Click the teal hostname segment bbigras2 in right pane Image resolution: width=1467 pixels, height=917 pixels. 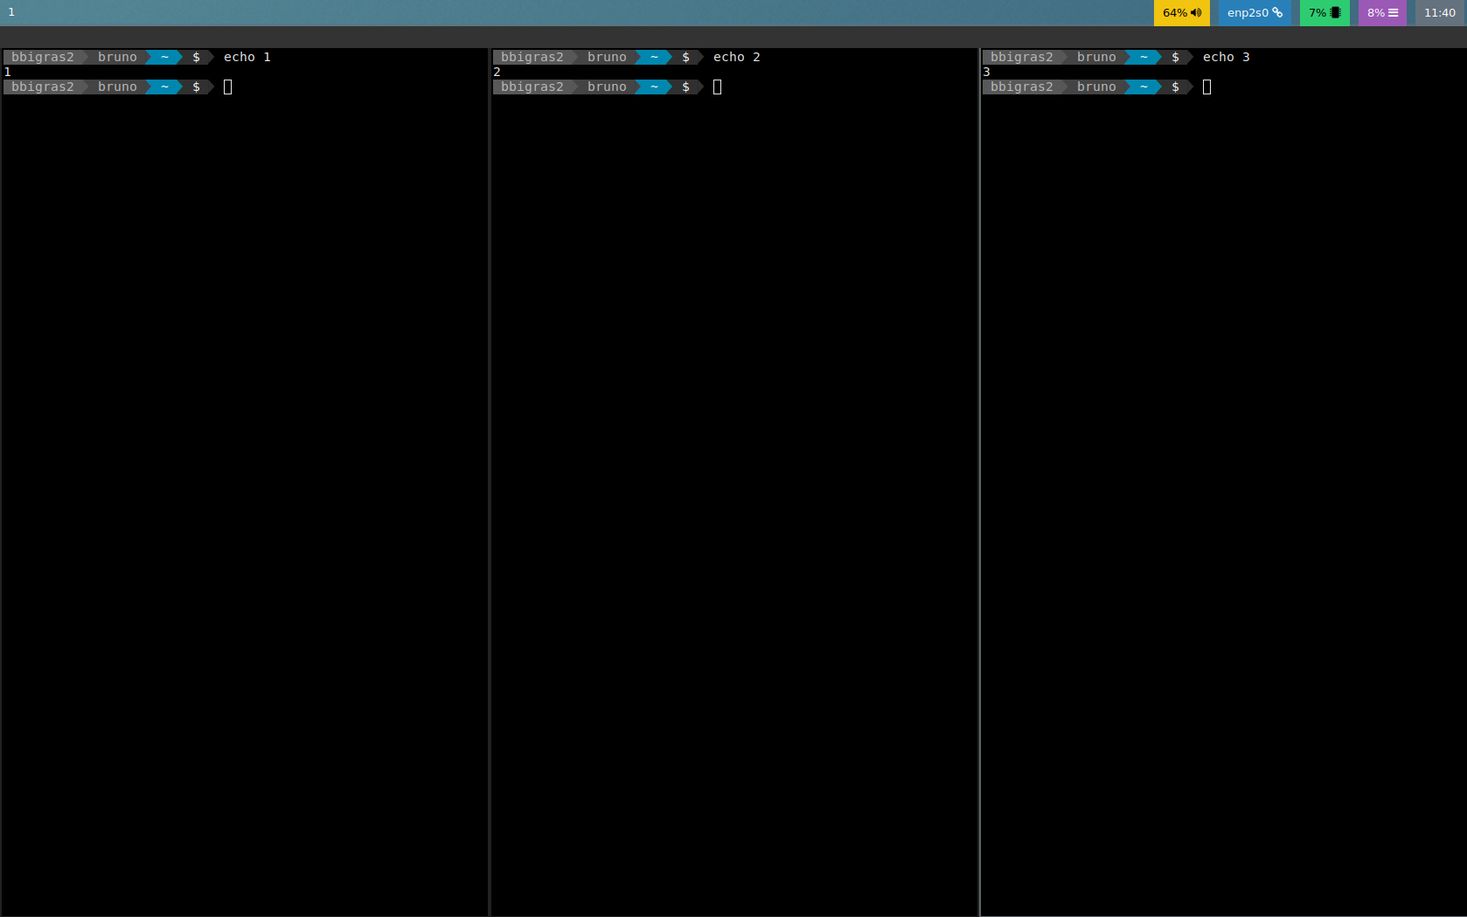click(x=1022, y=57)
